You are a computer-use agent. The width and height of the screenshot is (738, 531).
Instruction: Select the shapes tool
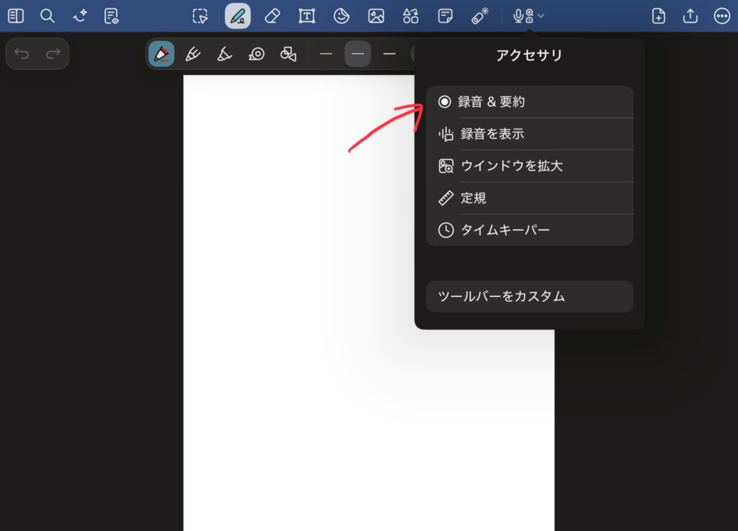410,16
